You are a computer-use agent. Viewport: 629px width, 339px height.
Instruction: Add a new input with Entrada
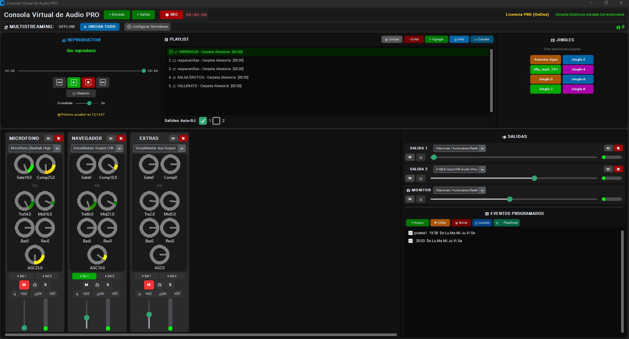[x=117, y=15]
